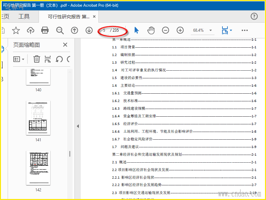The image size is (266, 200).
Task: Click 2.2.2 影响区经济社会发展趋势 entry
Action: click(x=184, y=185)
